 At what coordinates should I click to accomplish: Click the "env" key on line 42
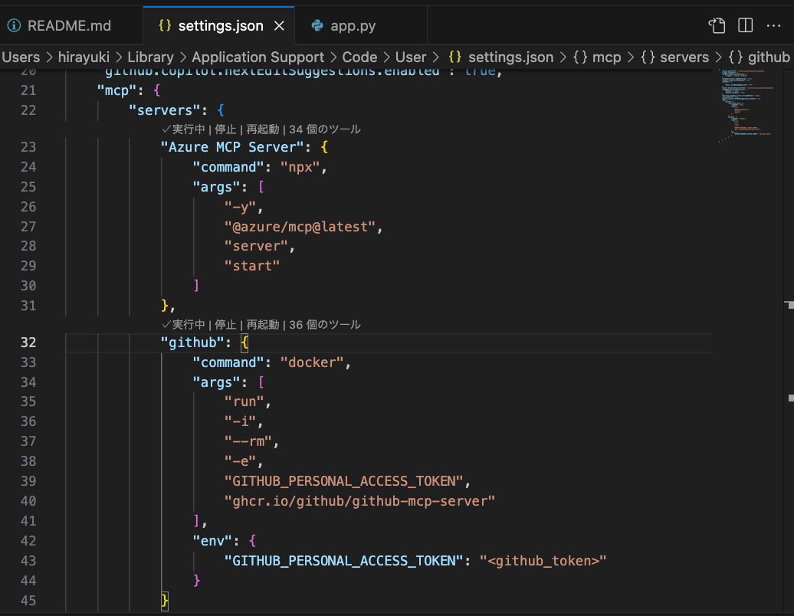click(213, 541)
